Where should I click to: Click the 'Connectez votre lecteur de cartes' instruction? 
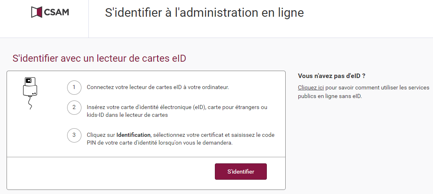[158, 87]
